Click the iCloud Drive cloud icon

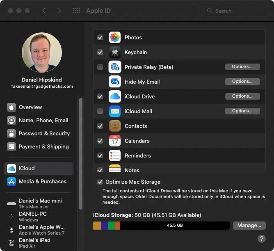(114, 96)
